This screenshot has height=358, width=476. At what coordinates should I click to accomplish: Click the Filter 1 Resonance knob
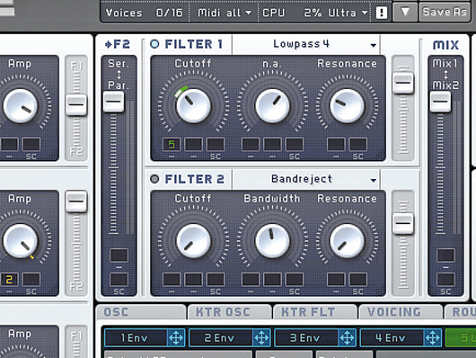pos(347,105)
